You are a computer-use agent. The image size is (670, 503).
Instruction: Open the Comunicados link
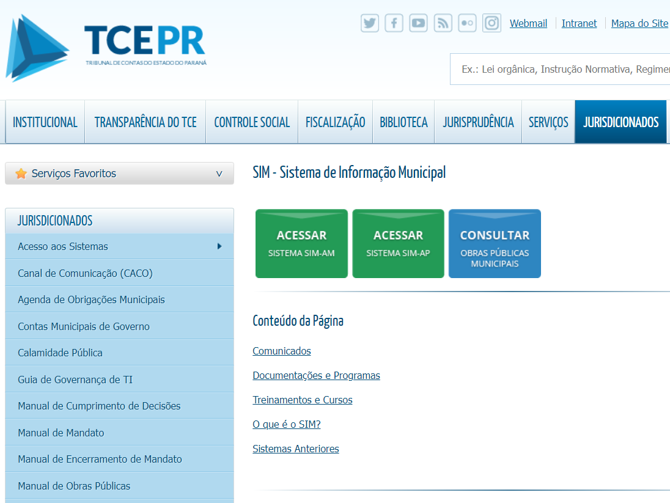point(282,351)
